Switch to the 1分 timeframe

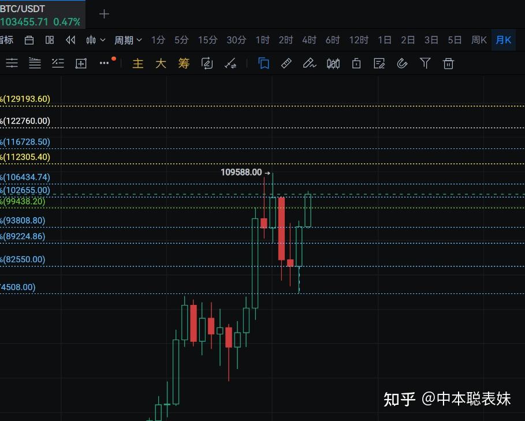(x=158, y=40)
